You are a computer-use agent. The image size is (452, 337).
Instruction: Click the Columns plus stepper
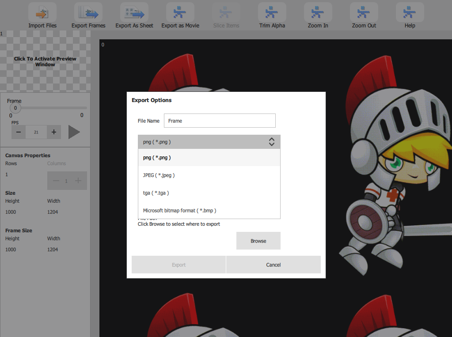[x=78, y=181]
